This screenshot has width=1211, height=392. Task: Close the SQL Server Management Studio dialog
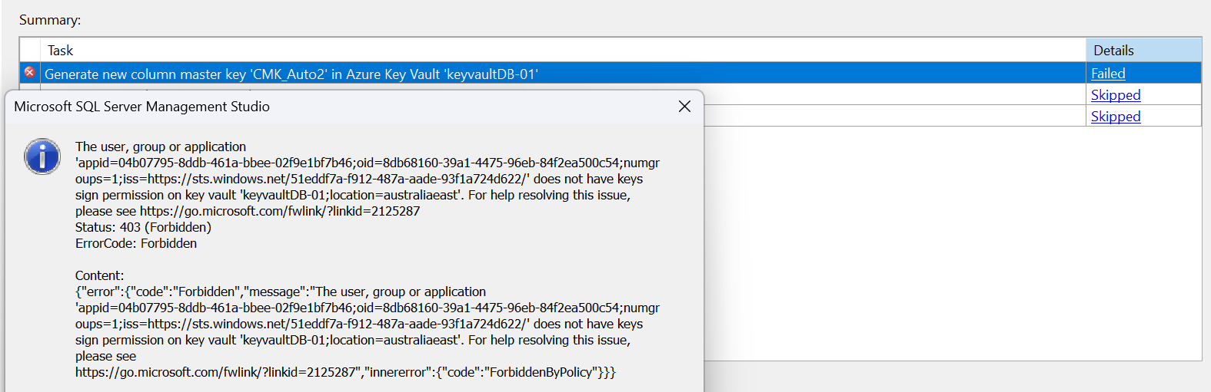[684, 107]
